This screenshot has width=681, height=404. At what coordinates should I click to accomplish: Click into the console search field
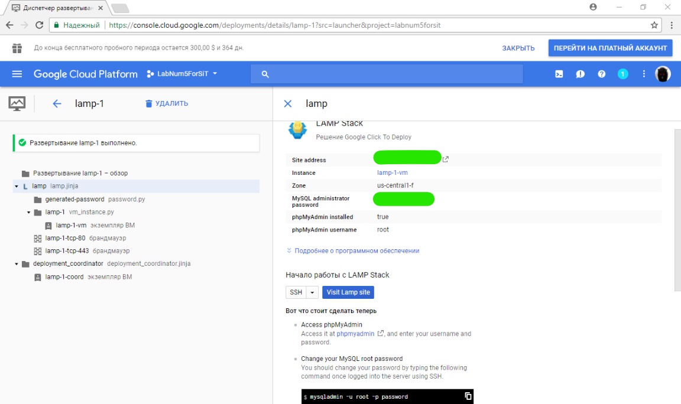[x=387, y=74]
